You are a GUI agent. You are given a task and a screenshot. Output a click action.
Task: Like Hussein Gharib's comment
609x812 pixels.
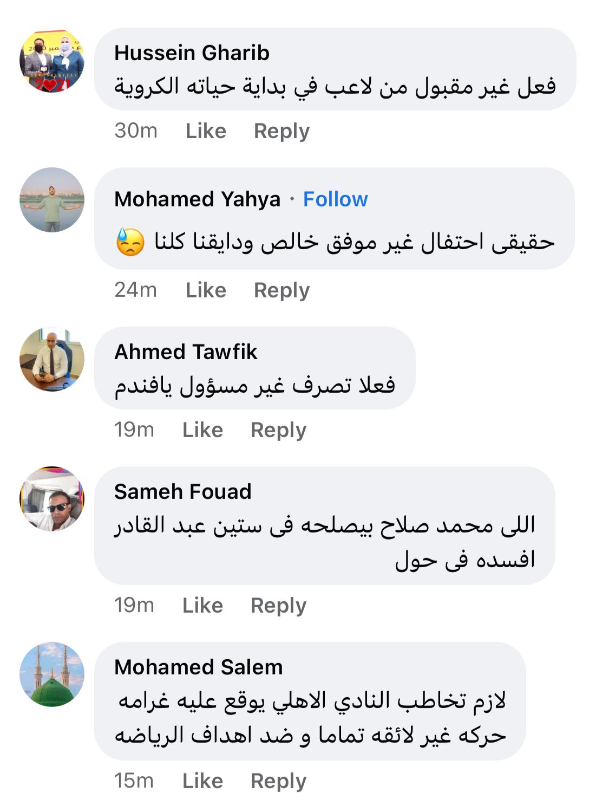[x=206, y=131]
